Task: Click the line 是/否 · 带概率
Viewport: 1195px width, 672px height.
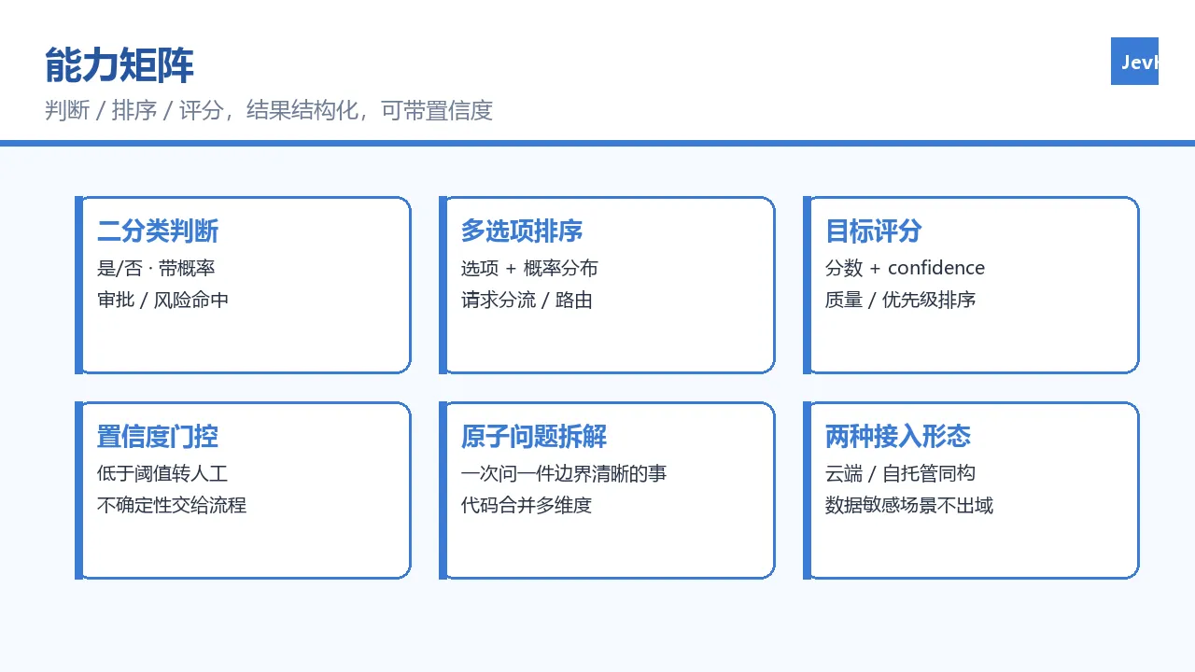Action: tap(156, 268)
